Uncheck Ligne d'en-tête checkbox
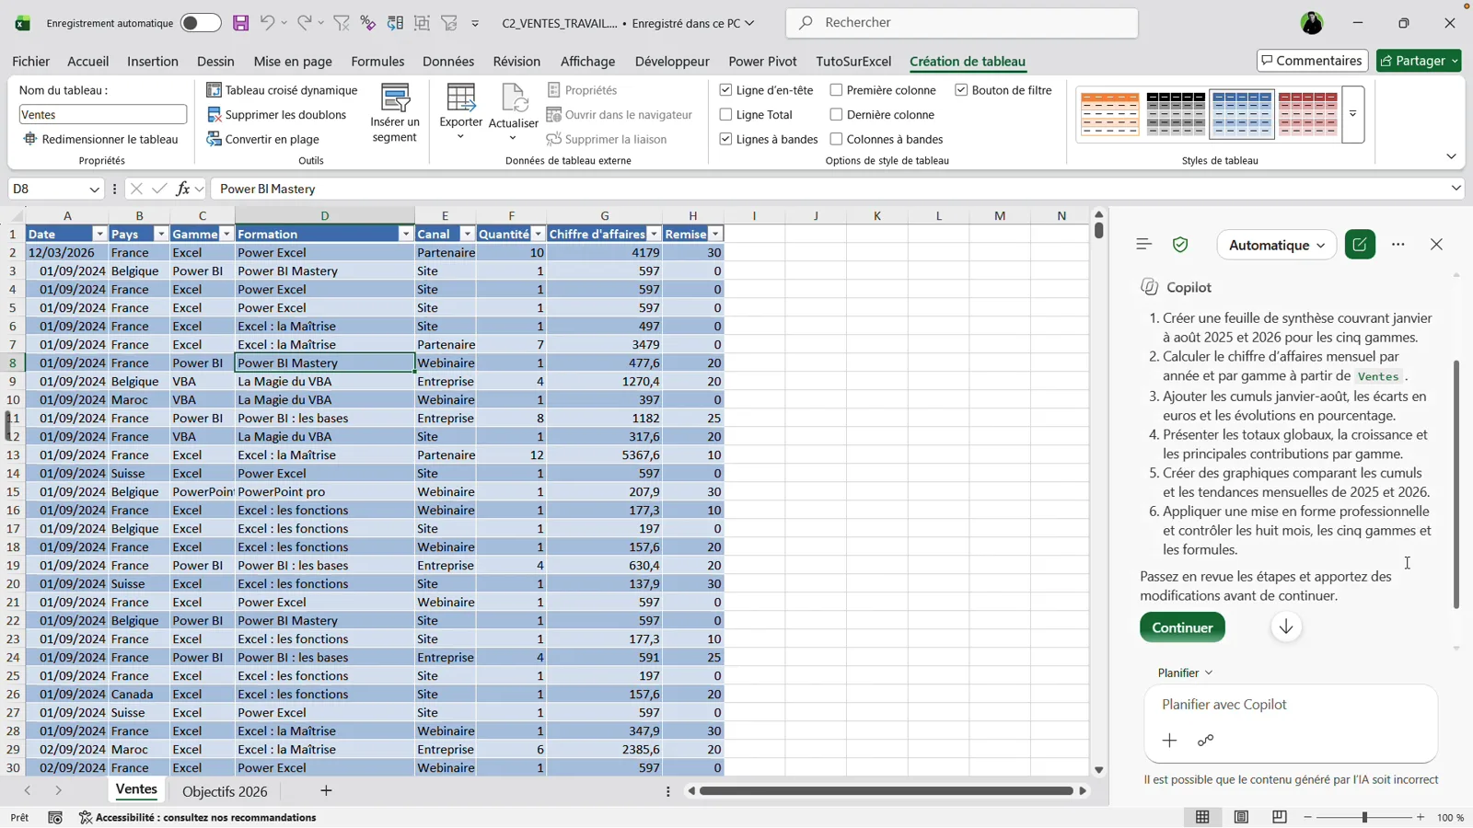Image resolution: width=1473 pixels, height=828 pixels. (x=725, y=90)
